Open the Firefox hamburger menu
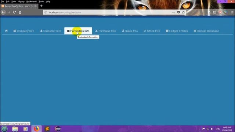 (232, 12)
